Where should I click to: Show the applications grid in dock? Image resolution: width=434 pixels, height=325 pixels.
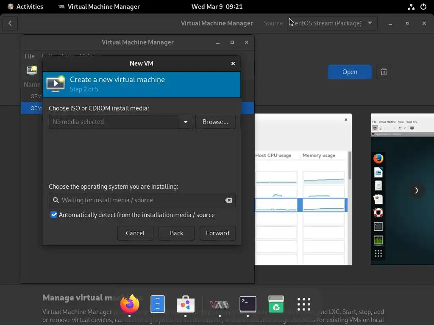[x=303, y=304]
